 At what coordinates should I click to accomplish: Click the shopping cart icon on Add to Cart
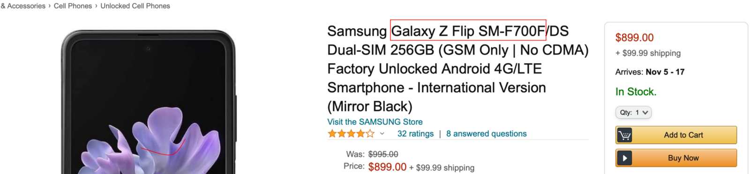pyautogui.click(x=624, y=135)
